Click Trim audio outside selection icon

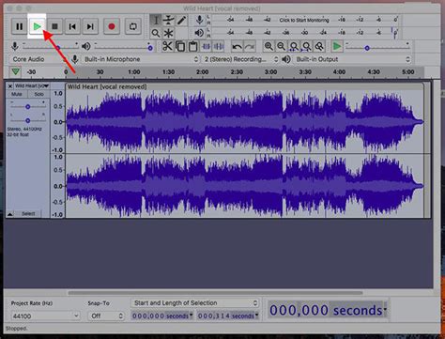click(206, 46)
